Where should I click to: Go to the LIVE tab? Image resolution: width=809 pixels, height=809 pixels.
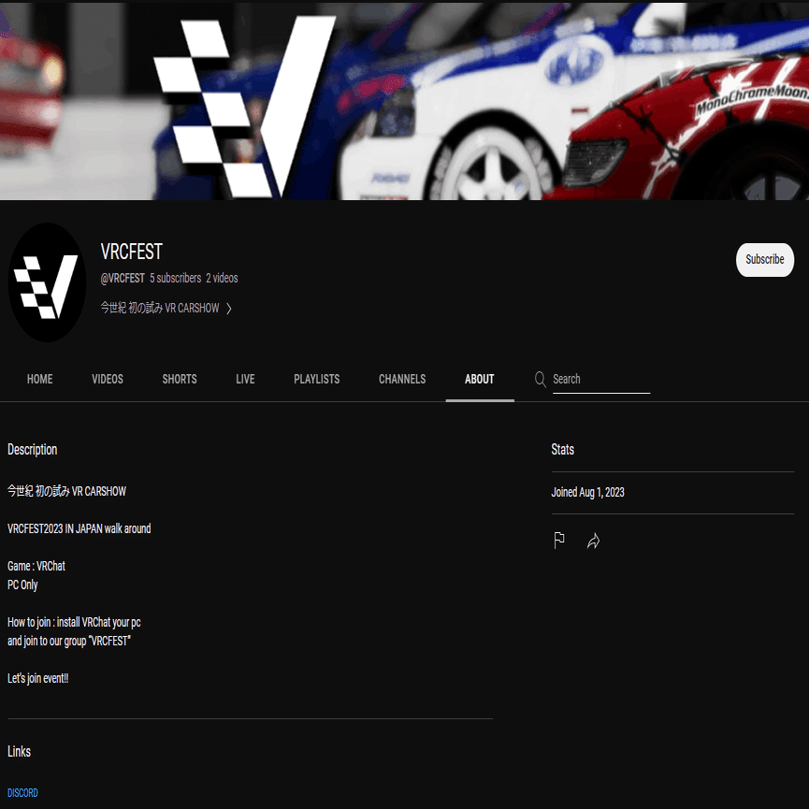pos(245,379)
